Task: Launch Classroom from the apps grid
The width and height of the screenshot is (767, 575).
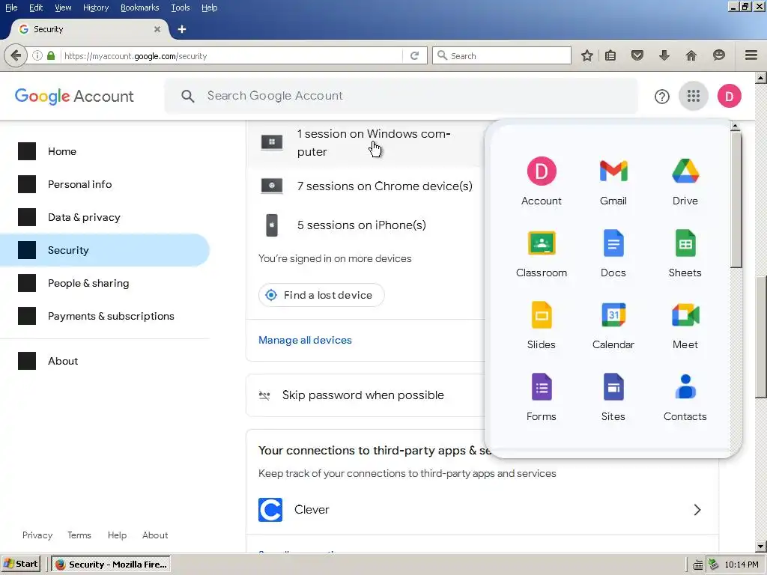Action: (x=541, y=253)
